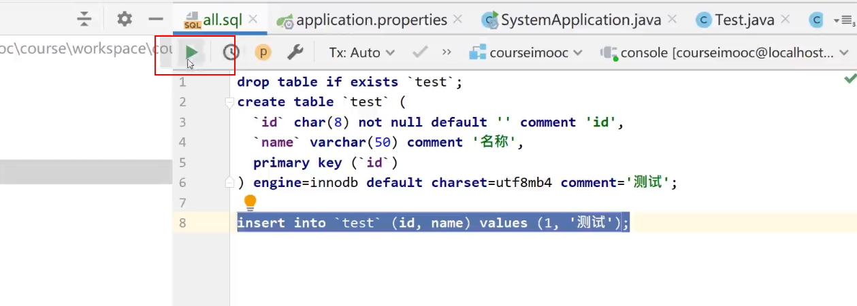Open query history clock icon
This screenshot has height=306, width=857.
[x=231, y=52]
